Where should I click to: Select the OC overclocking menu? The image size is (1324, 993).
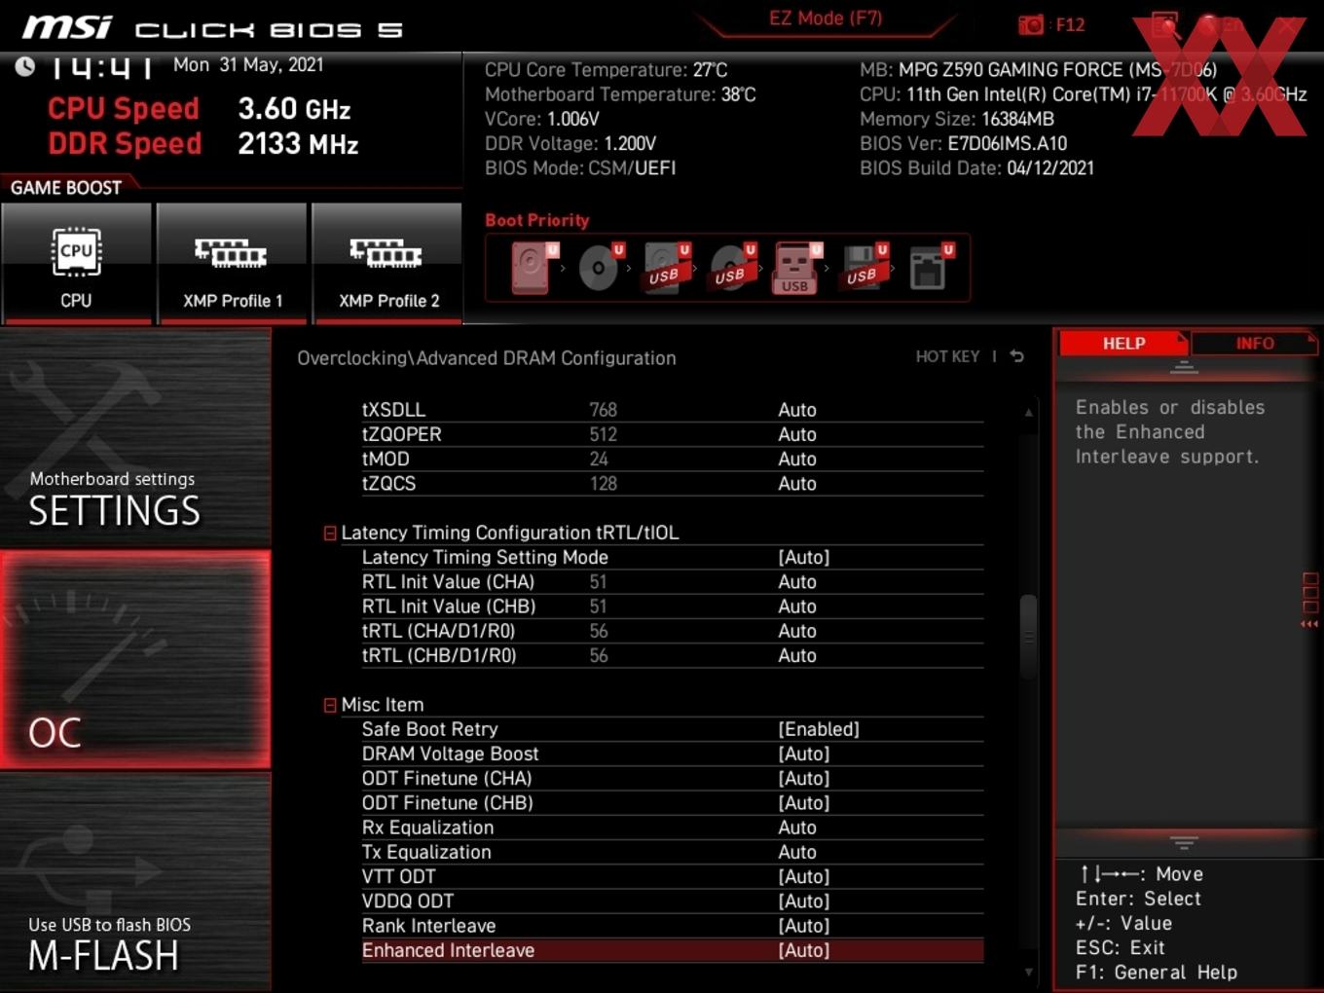tap(135, 659)
